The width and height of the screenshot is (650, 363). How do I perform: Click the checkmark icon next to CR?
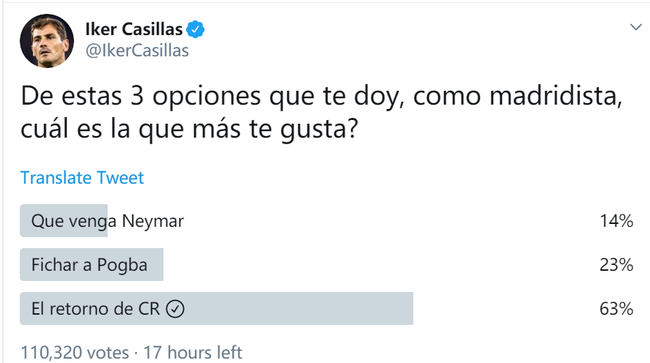click(175, 309)
